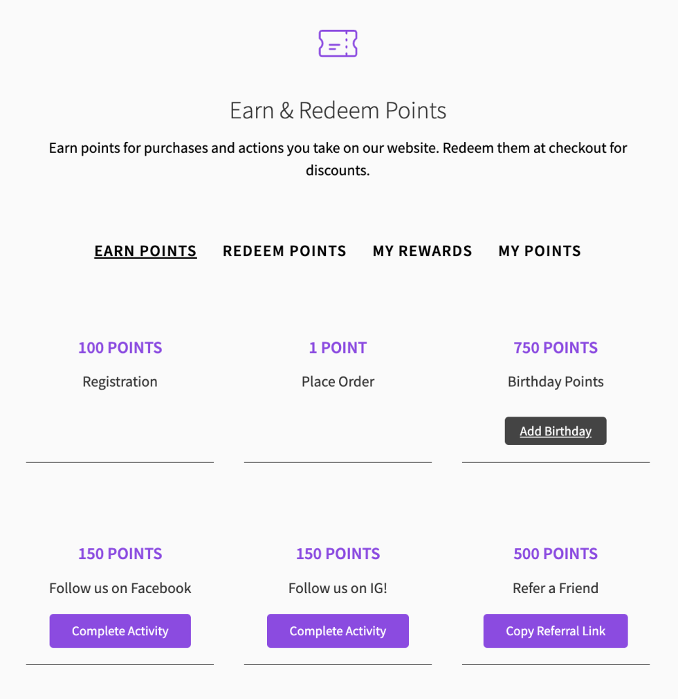Copy the referral link

[556, 631]
